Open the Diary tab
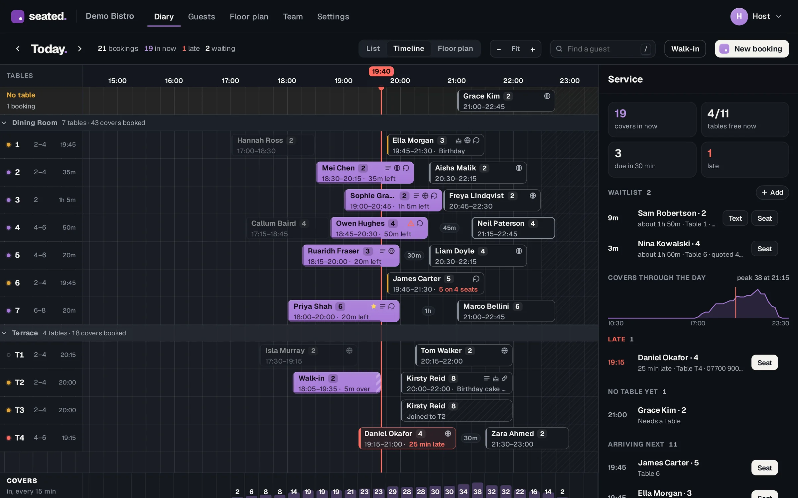 click(x=164, y=16)
